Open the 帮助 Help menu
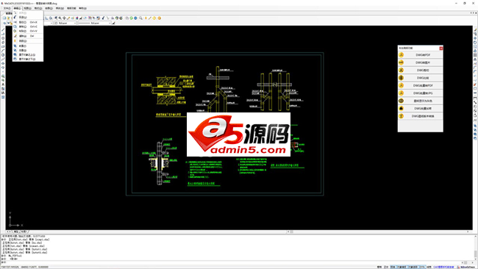The image size is (478, 269). click(x=82, y=8)
